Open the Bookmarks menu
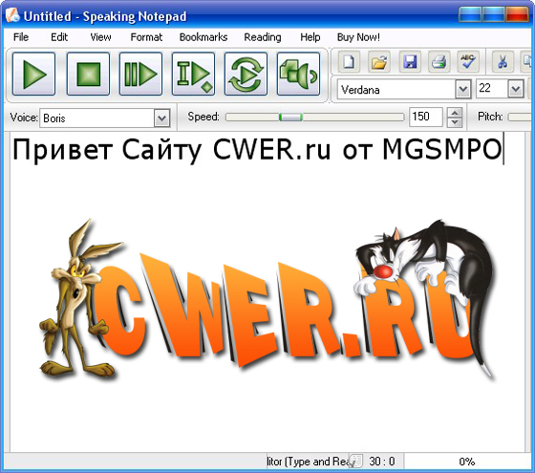The width and height of the screenshot is (535, 473). click(203, 37)
